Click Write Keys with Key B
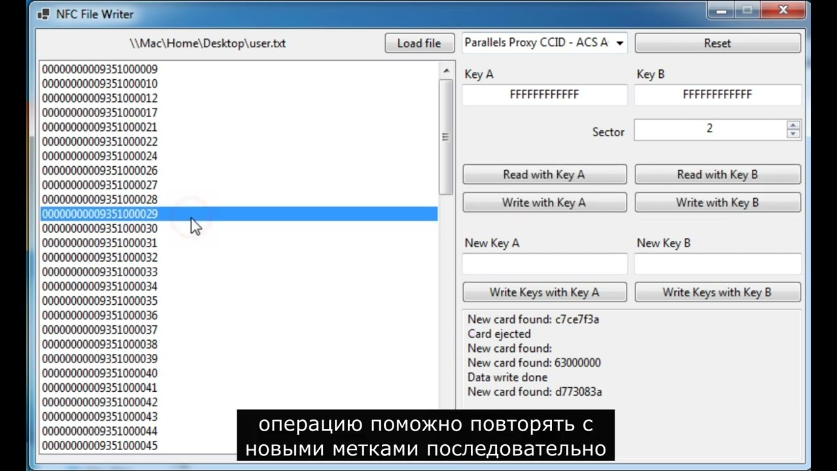 point(717,292)
